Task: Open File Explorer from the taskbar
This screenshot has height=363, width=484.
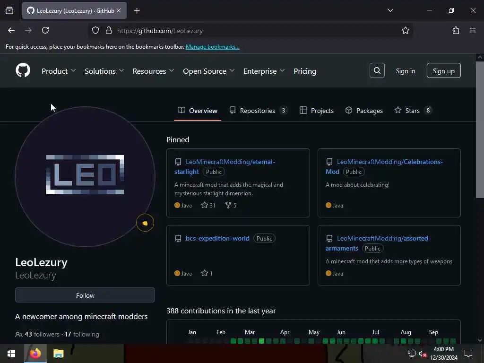Action: (x=58, y=354)
